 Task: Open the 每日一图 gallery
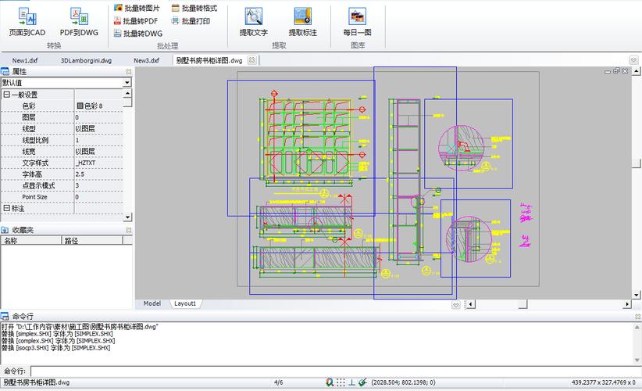coord(358,23)
